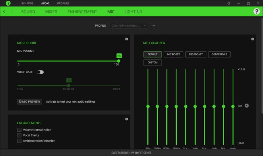263x156 pixels.
Task: Switch to the Synapse tab
Action: click(x=27, y=3)
